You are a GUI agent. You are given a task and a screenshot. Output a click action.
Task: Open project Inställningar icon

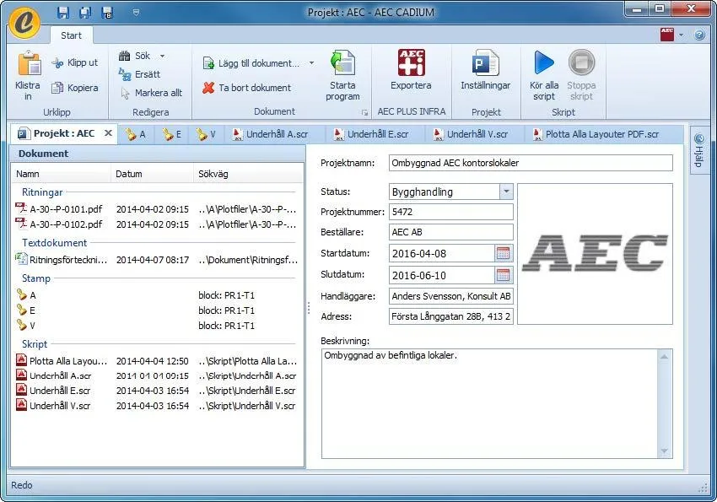coord(485,63)
